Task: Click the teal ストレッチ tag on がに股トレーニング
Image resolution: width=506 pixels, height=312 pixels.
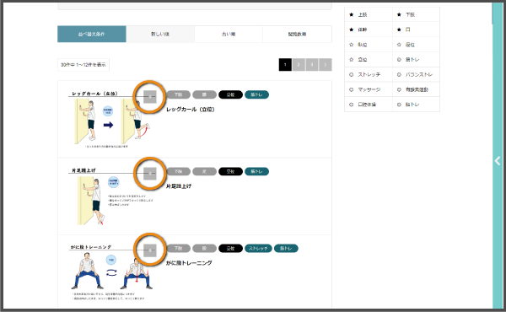Action: (258, 248)
